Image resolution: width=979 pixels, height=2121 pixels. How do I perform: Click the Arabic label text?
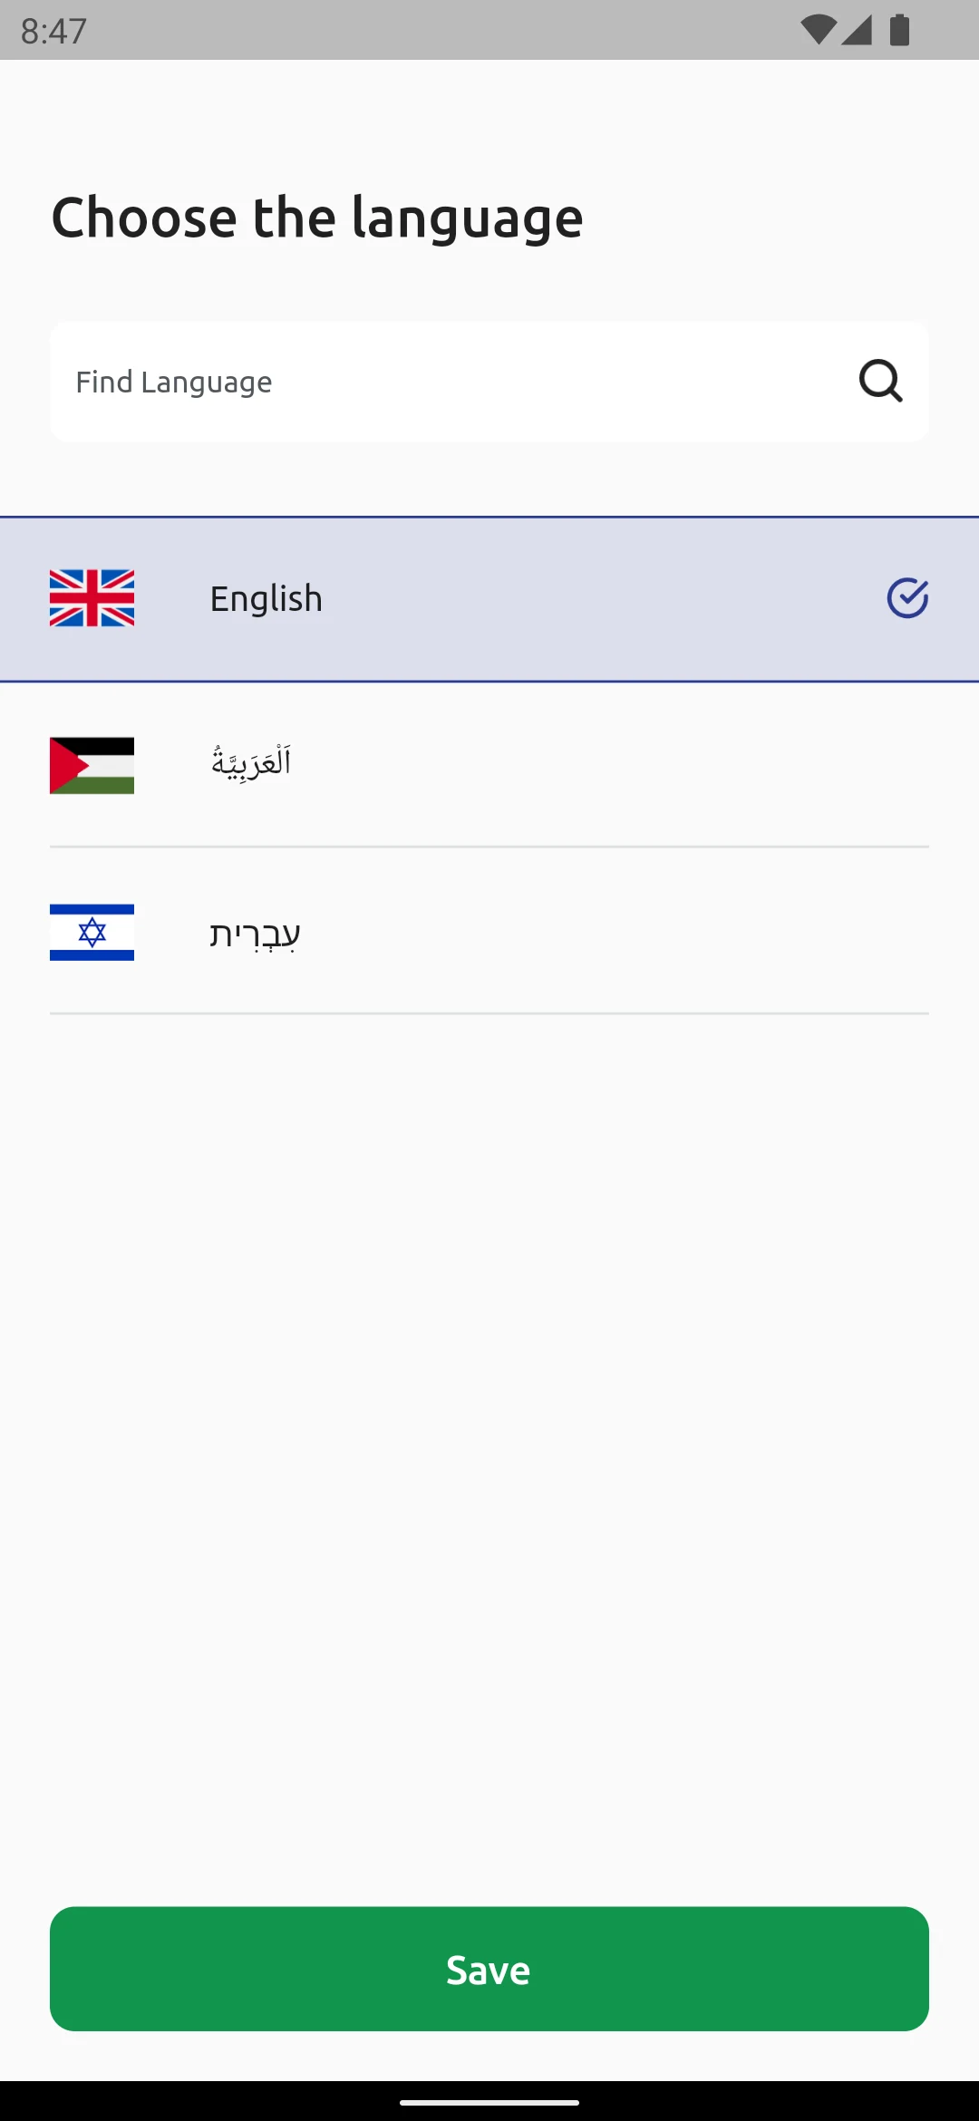coord(251,763)
